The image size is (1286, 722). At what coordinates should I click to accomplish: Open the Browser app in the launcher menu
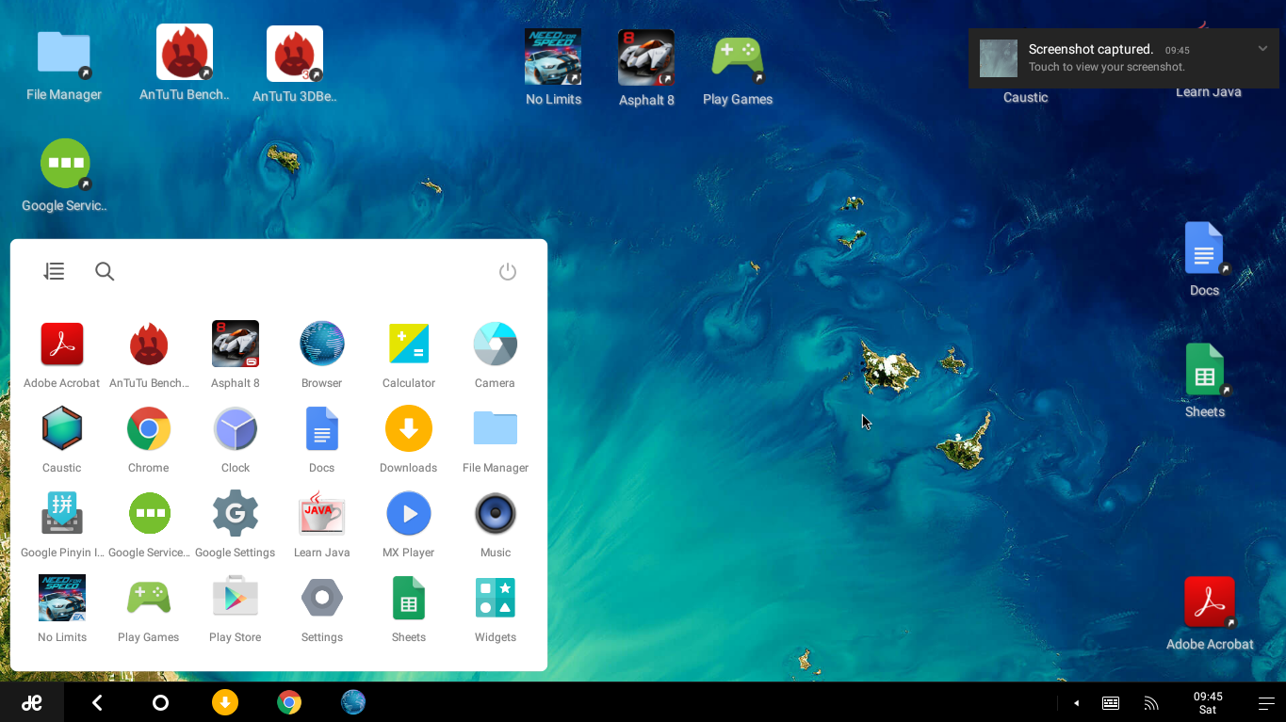[x=322, y=345]
